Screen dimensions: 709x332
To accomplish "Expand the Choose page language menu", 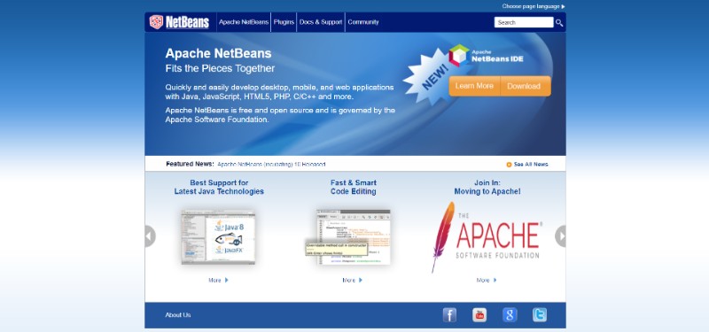I will tap(534, 6).
